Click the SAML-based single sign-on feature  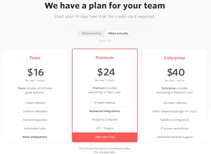tap(175, 111)
